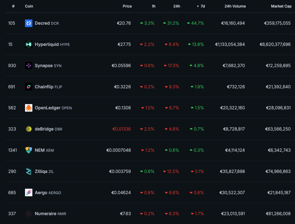
Task: Click the NEM coin logo icon
Action: [29, 150]
